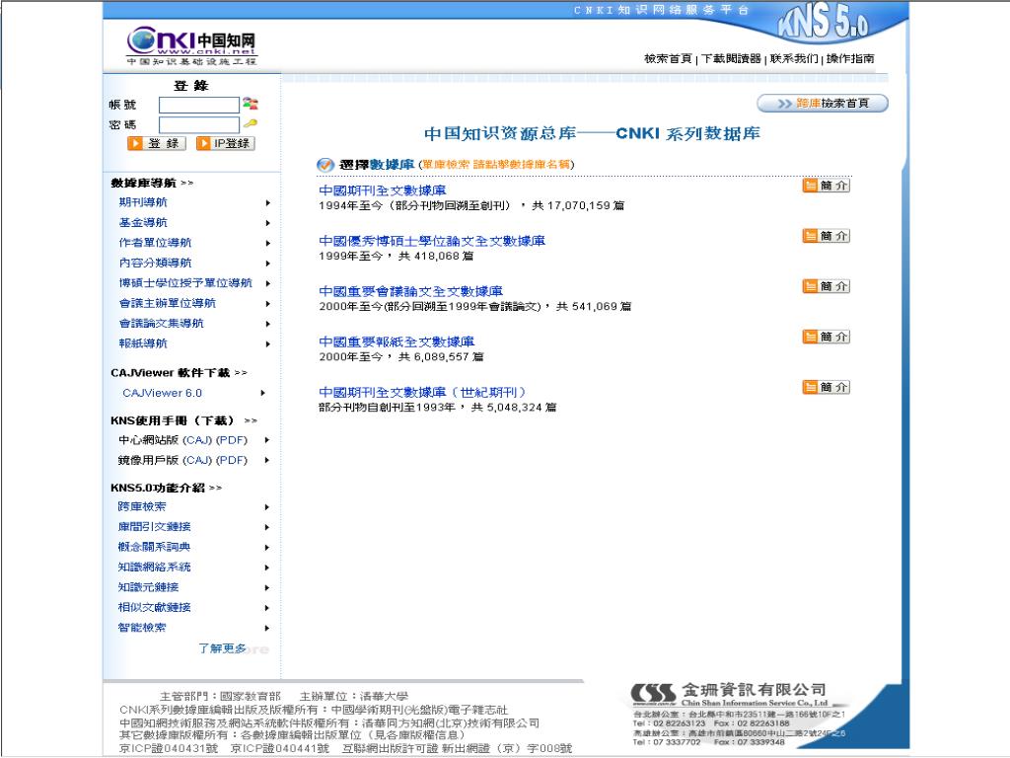The height and width of the screenshot is (758, 1010).
Task: Expand the arrow next to 博碩士學位授予單位導航
Action: point(268,283)
